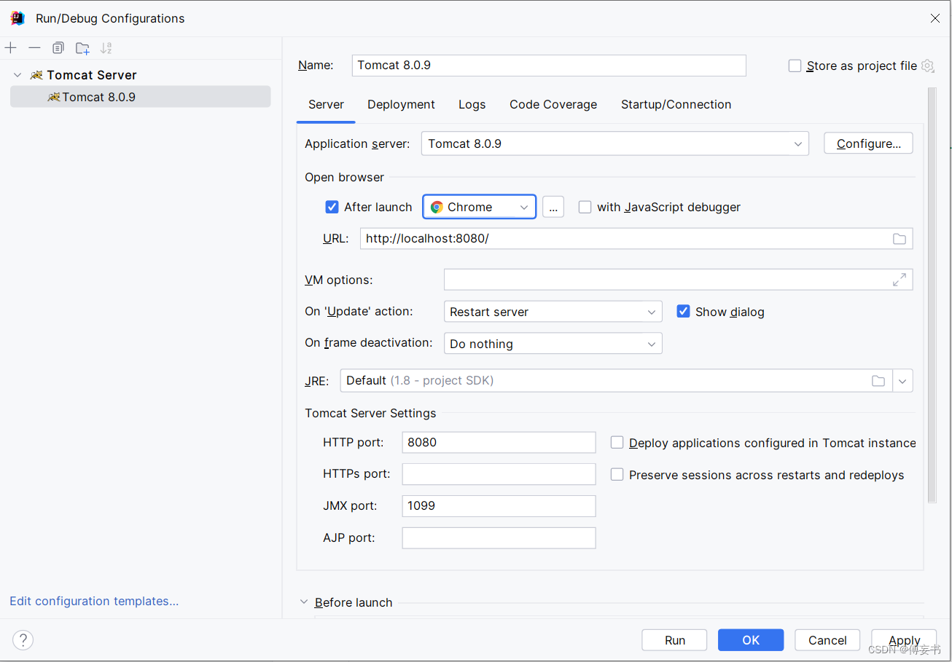This screenshot has width=952, height=662.
Task: Click the Copy Configuration icon
Action: pyautogui.click(x=58, y=48)
